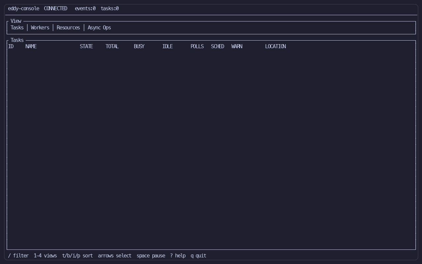Click the View panel title label

[16, 21]
